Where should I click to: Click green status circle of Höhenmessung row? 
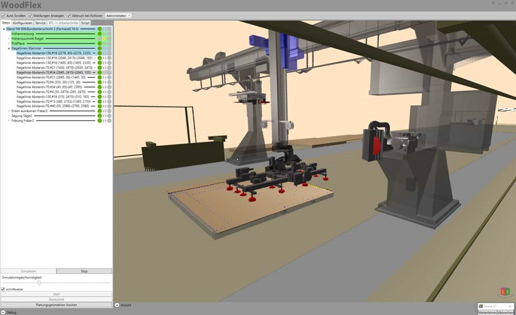click(x=99, y=34)
